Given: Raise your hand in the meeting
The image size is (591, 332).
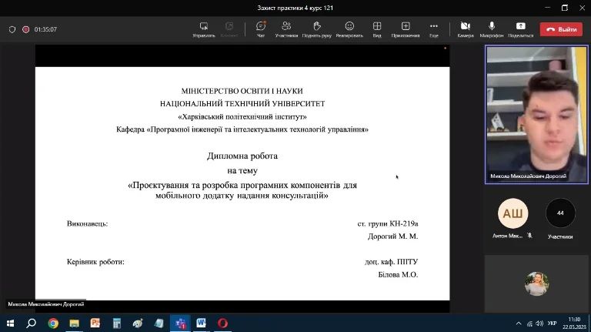Looking at the screenshot, I should 316,29.
